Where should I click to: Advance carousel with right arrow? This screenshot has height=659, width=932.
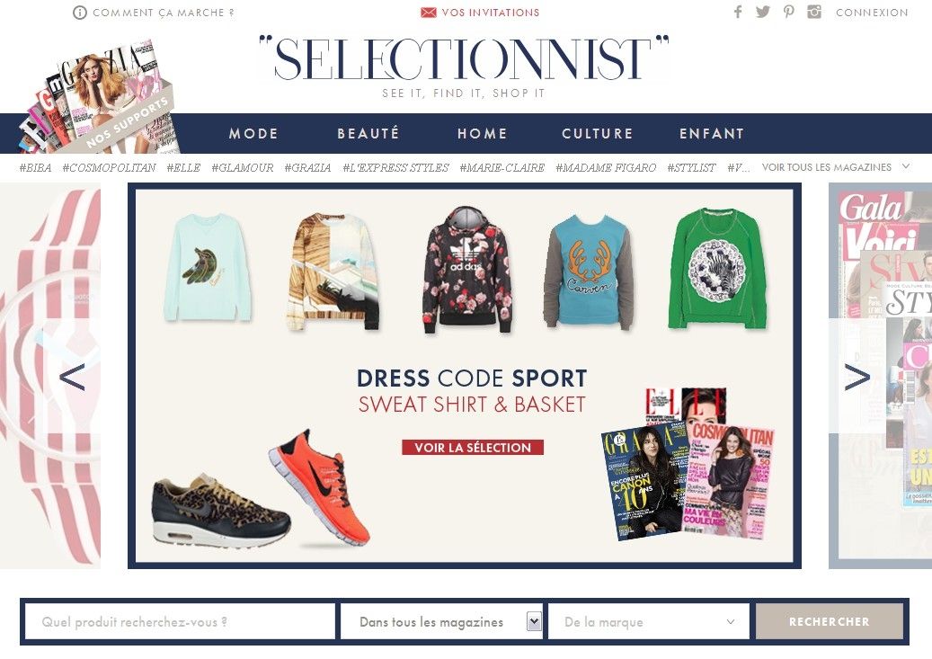pyautogui.click(x=857, y=377)
